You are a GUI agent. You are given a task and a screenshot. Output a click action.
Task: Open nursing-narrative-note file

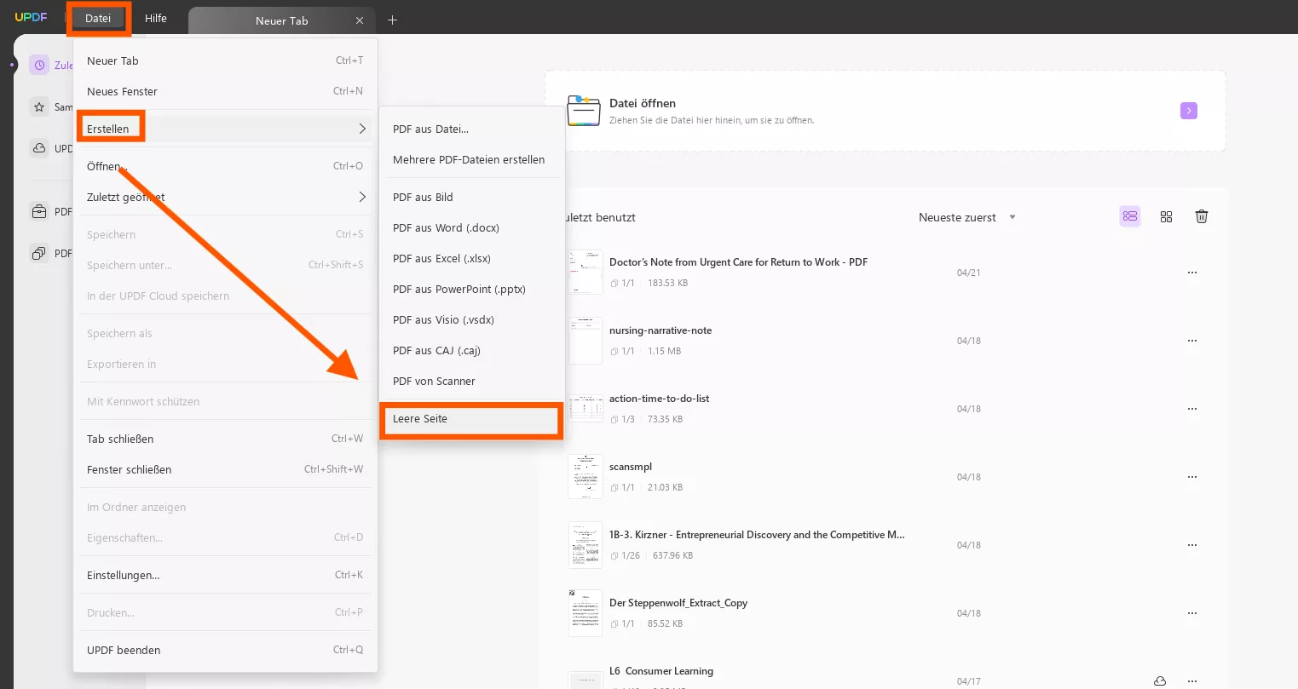[x=661, y=330]
